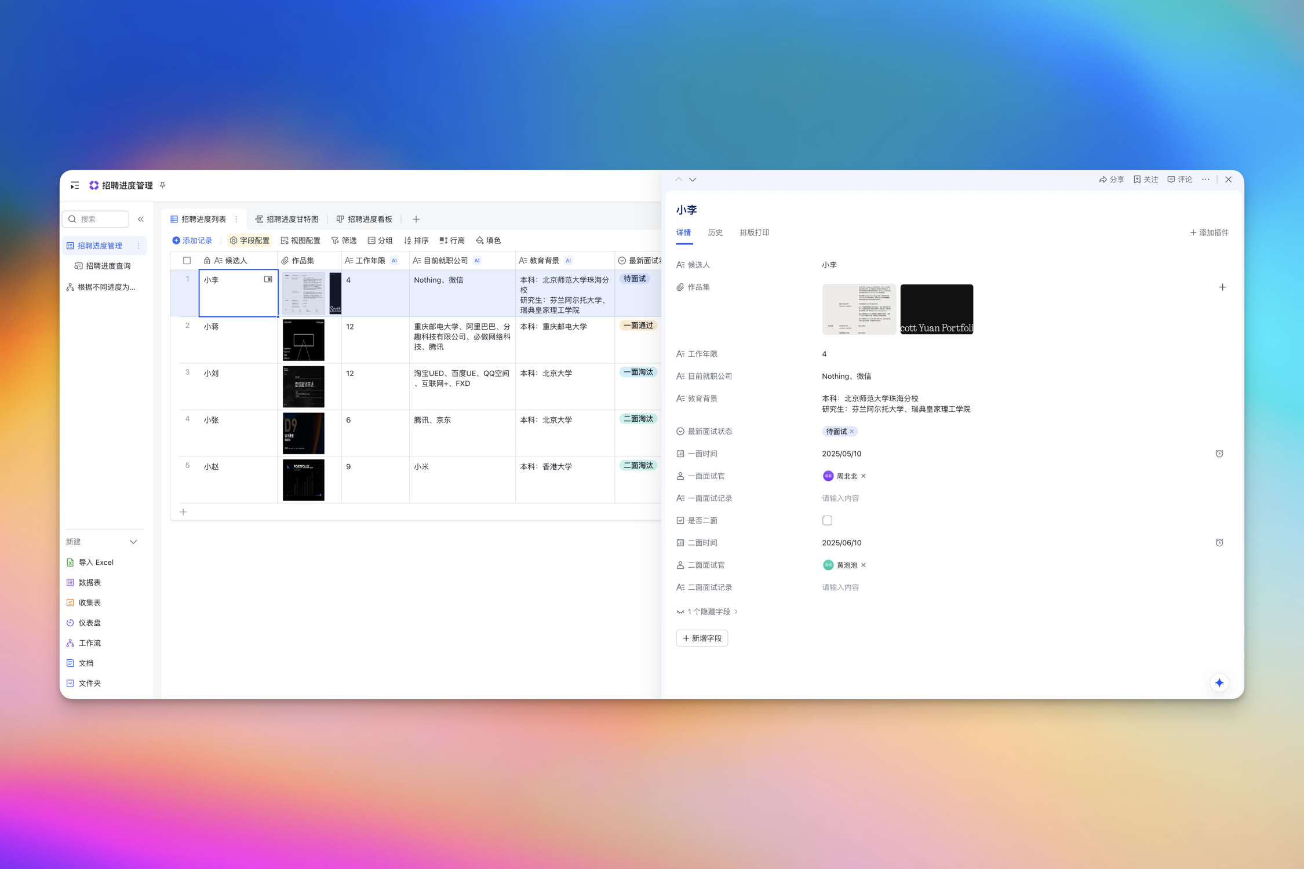This screenshot has width=1304, height=869.
Task: Open 字段配置 settings
Action: coord(250,240)
